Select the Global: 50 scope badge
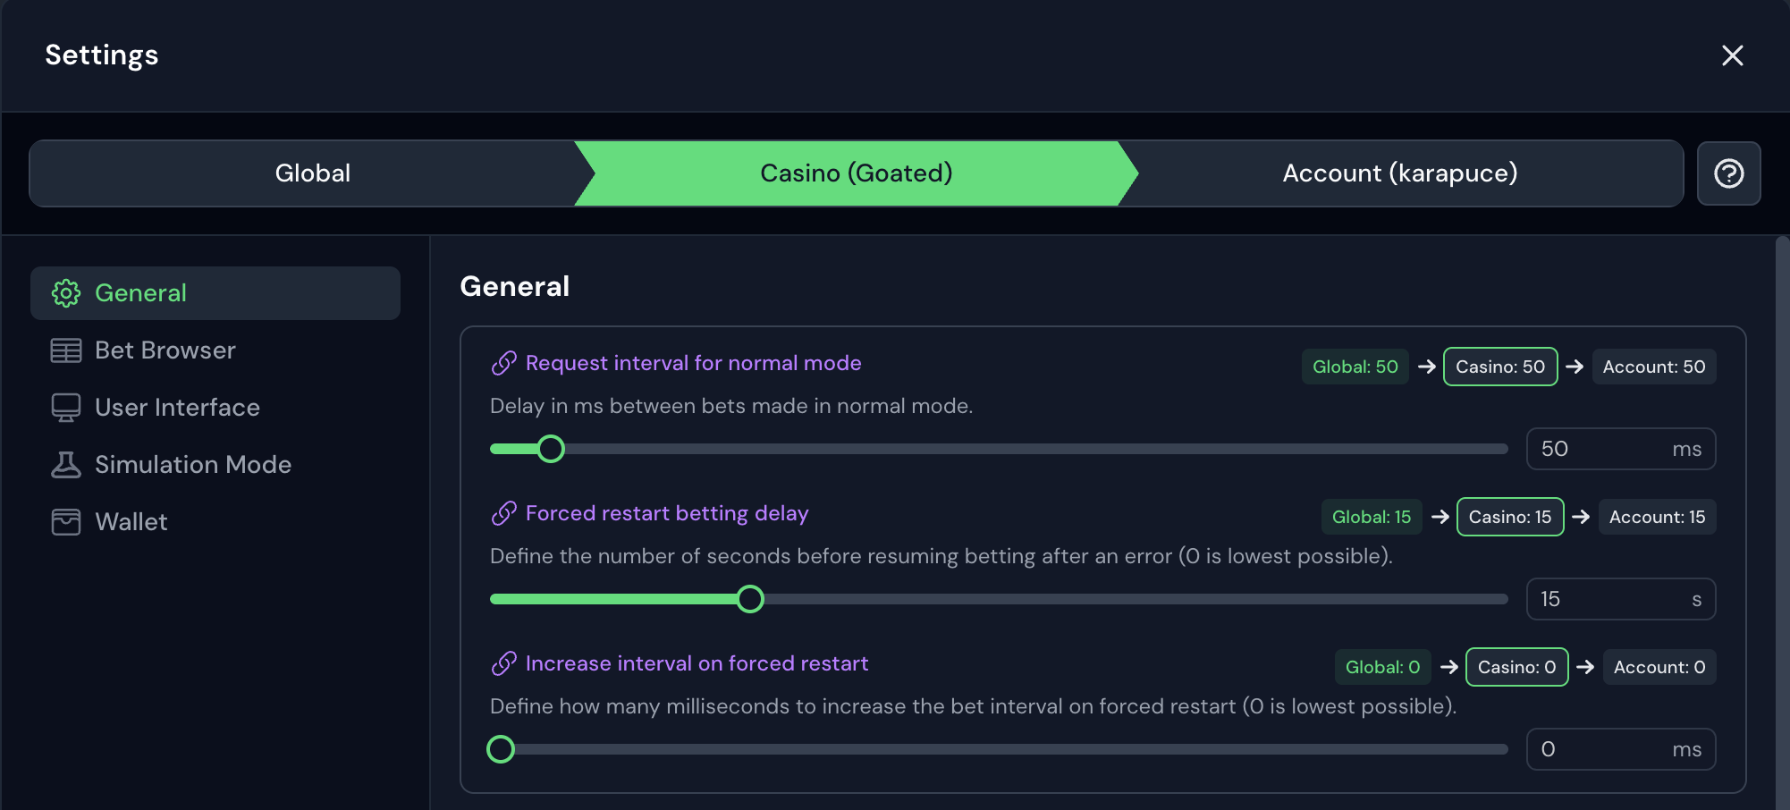The width and height of the screenshot is (1790, 810). pos(1355,367)
